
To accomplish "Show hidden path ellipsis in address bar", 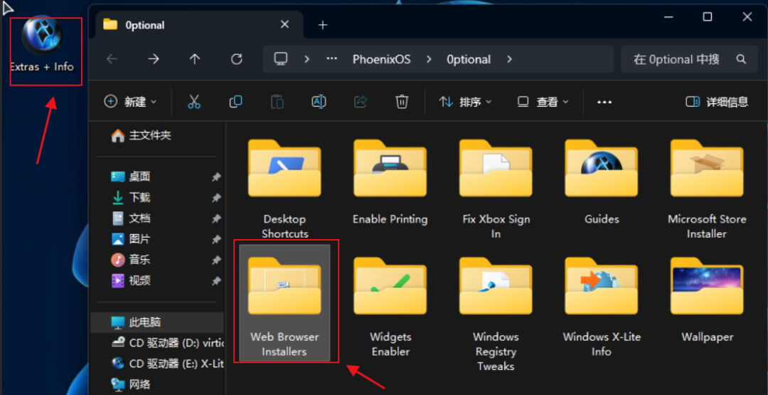I will pos(332,59).
